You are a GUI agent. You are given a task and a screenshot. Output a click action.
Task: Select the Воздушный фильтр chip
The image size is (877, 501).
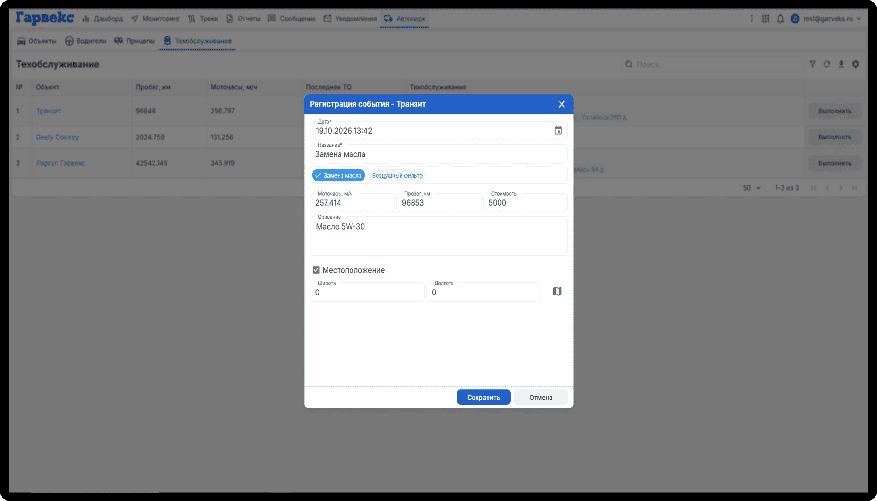(397, 175)
